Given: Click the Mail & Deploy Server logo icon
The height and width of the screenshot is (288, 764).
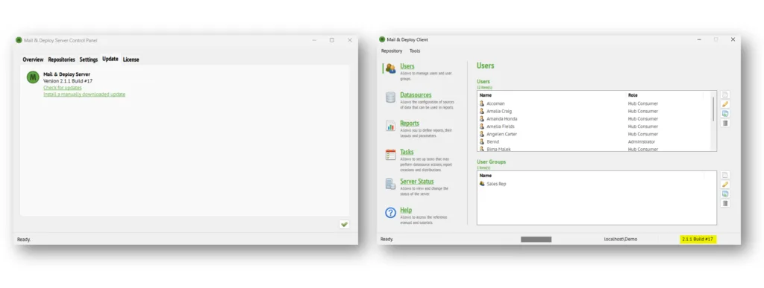Looking at the screenshot, I should pyautogui.click(x=33, y=77).
